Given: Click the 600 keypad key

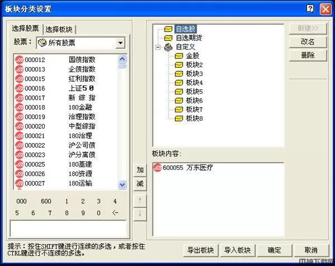Looking at the screenshot, I should tap(46, 201).
